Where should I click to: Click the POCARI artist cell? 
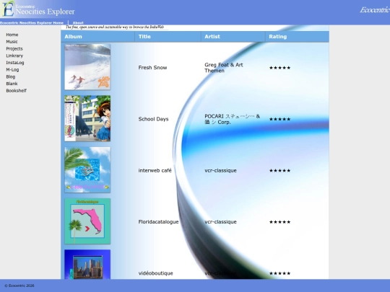point(232,119)
